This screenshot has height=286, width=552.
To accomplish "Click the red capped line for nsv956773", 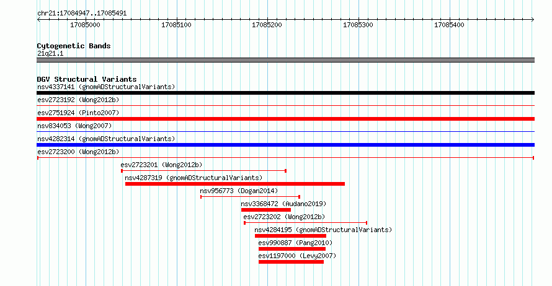I will tap(250, 197).
